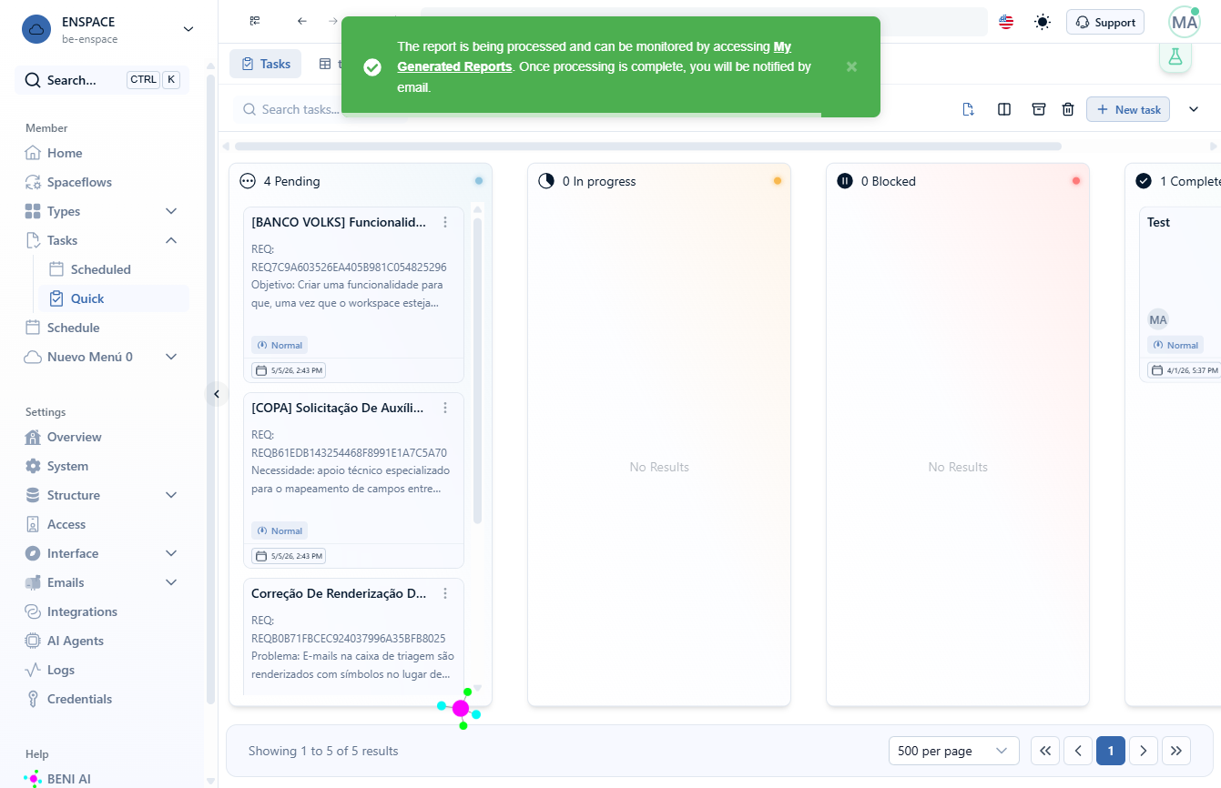Toggle light/dark theme sun icon

[1043, 22]
